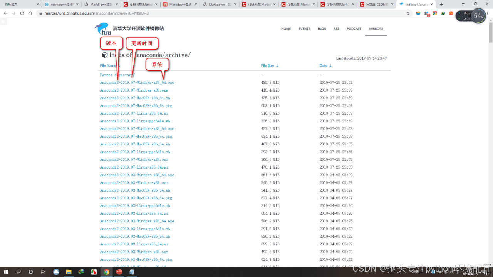Download Anaconda3-2019.03-Windows-x86_64.exe
The image size is (493, 277).
click(x=137, y=175)
